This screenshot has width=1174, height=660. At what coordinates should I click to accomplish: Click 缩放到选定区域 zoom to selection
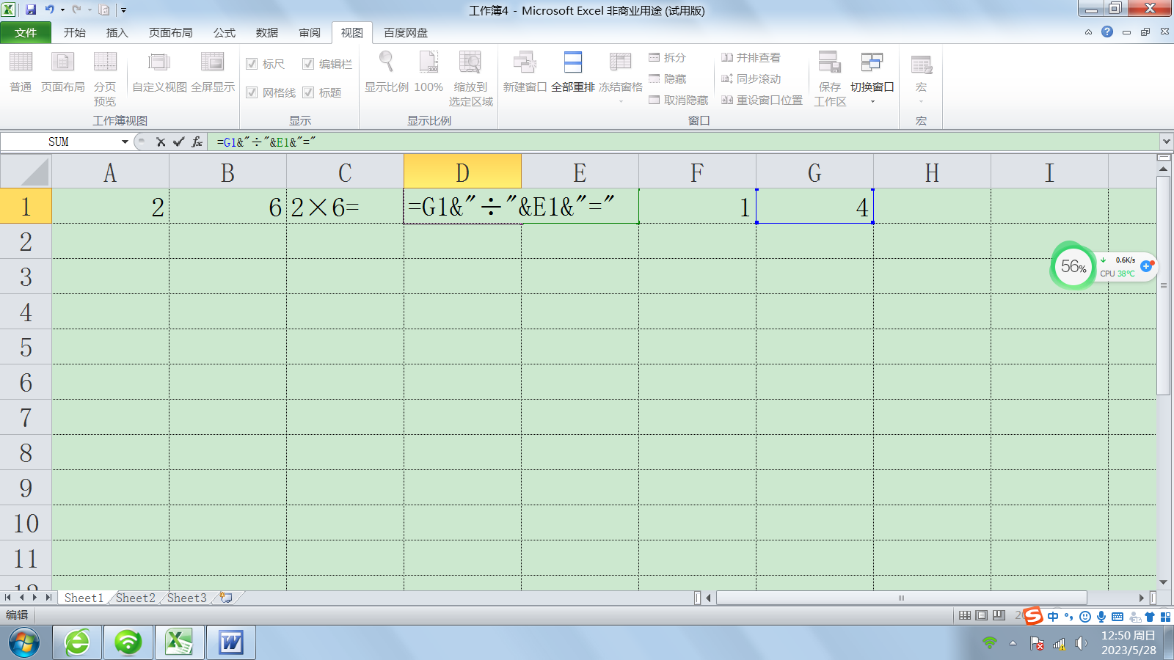click(470, 78)
